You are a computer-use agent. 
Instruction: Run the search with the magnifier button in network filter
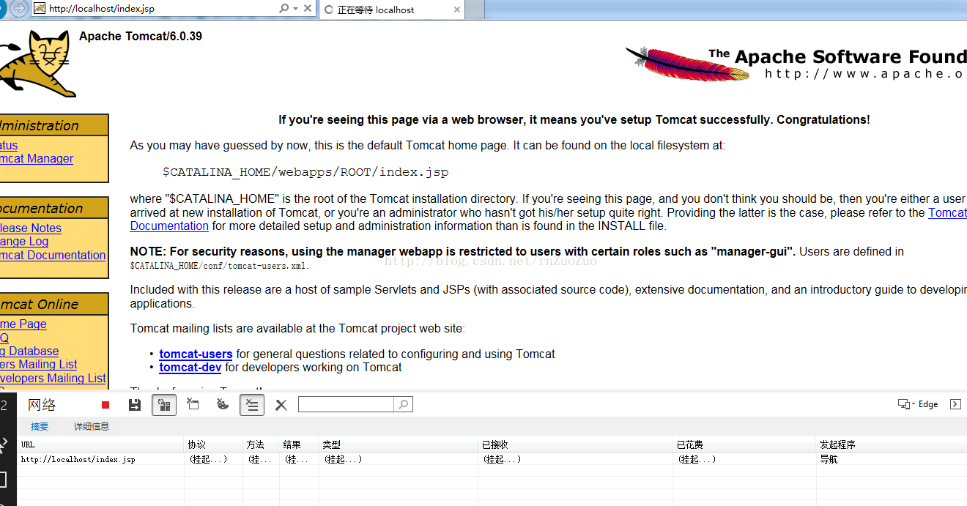tap(403, 404)
